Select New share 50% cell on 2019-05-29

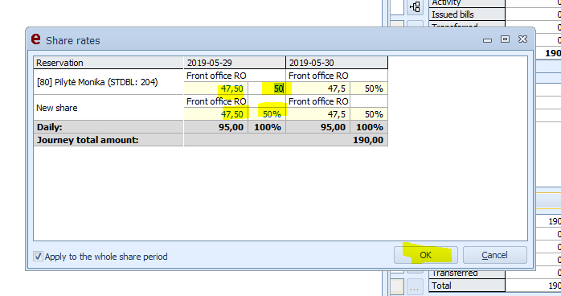click(x=267, y=114)
